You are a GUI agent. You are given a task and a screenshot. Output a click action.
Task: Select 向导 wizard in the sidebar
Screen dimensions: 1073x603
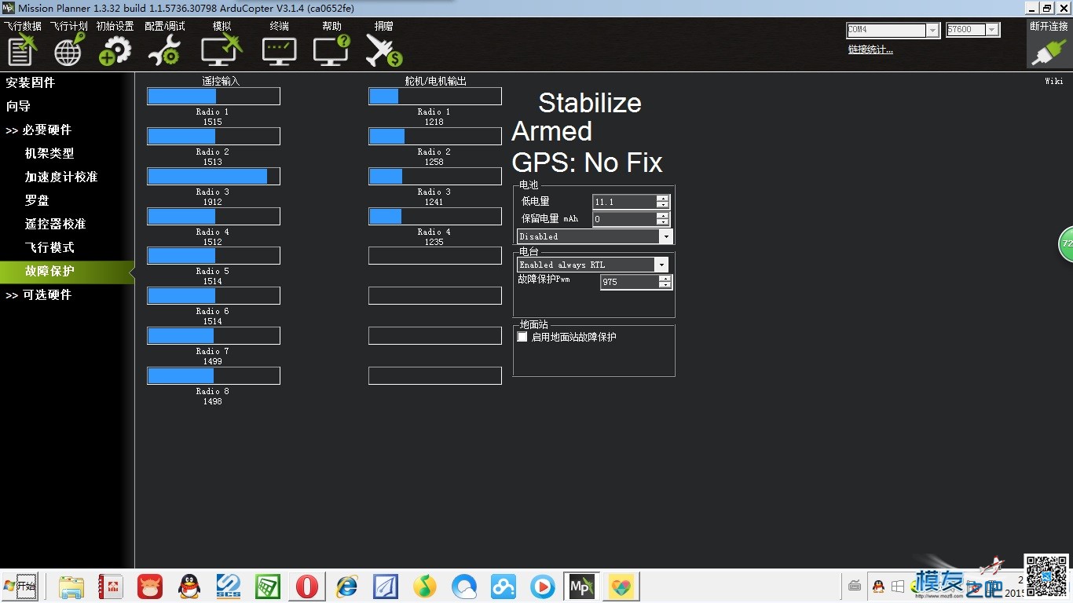18,106
